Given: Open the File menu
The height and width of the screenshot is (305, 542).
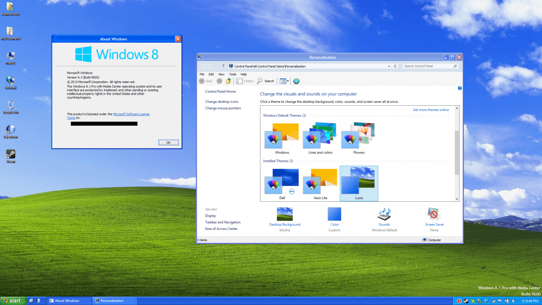Looking at the screenshot, I should [202, 74].
